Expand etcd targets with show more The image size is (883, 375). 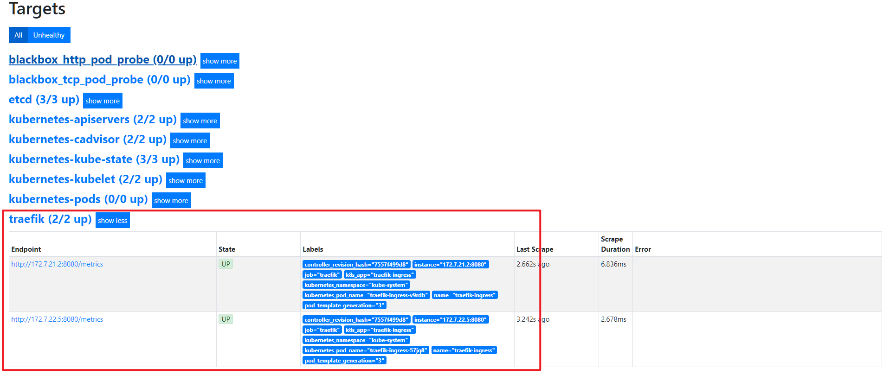103,101
